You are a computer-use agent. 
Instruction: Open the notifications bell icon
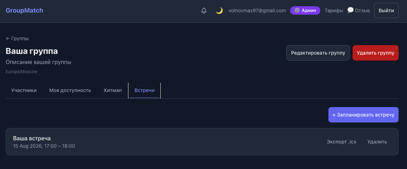point(204,10)
